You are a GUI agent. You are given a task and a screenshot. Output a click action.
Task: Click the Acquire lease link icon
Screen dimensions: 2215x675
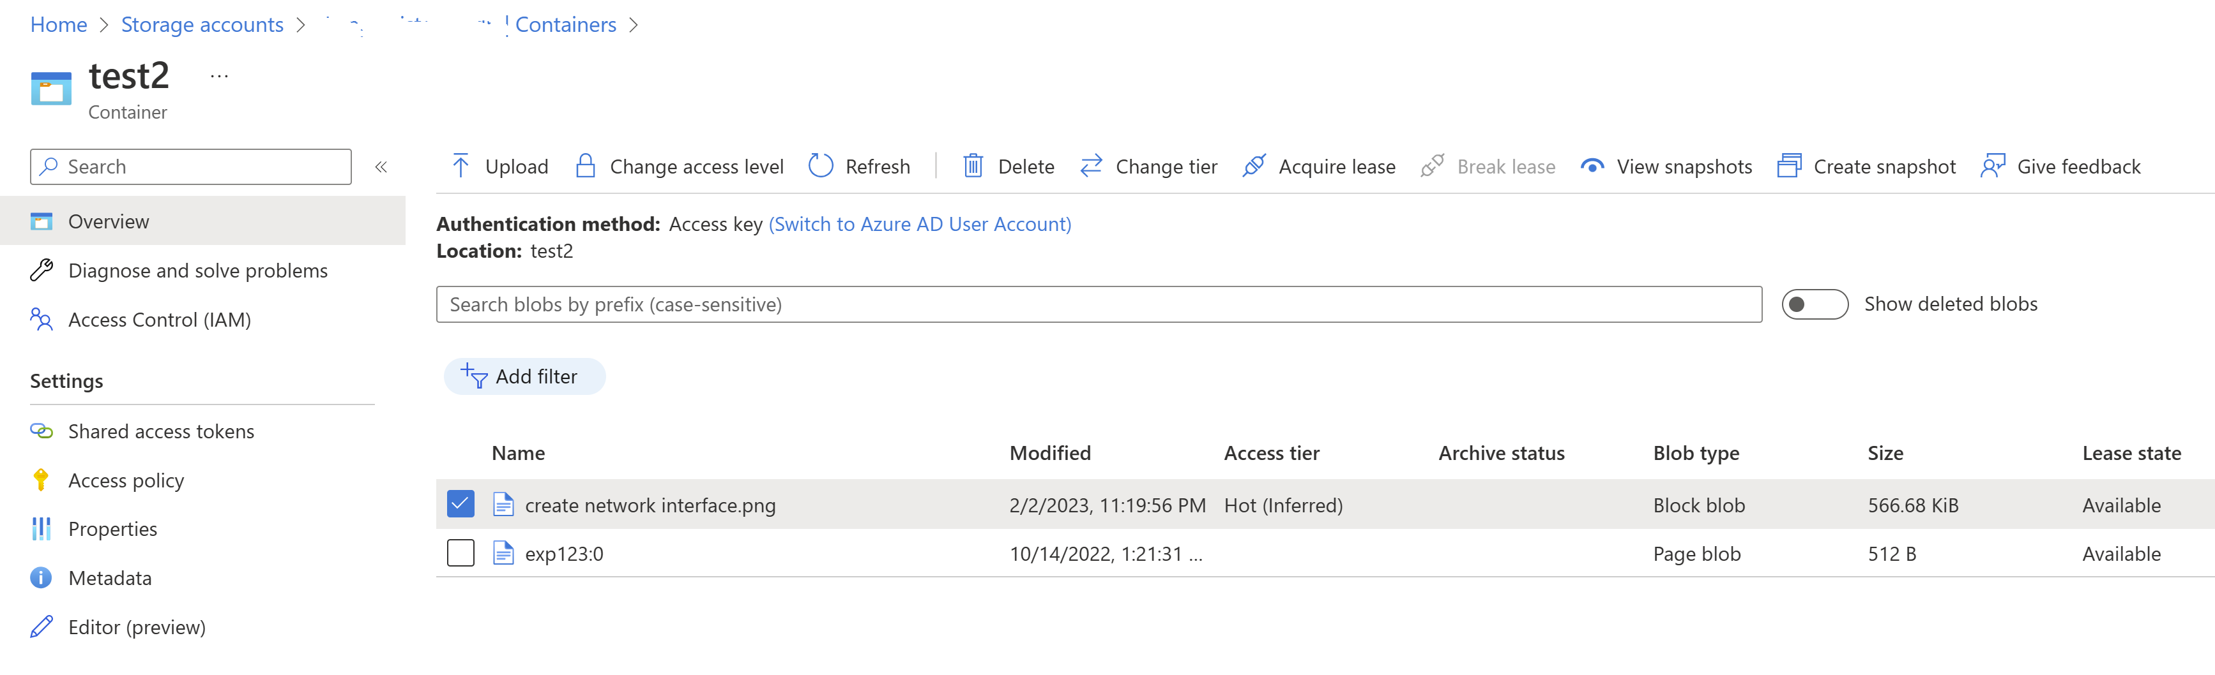tap(1254, 166)
